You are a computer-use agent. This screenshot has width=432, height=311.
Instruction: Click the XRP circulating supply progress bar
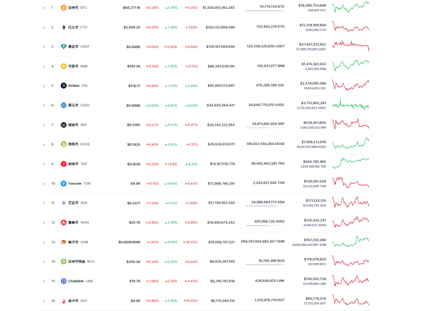265,128
